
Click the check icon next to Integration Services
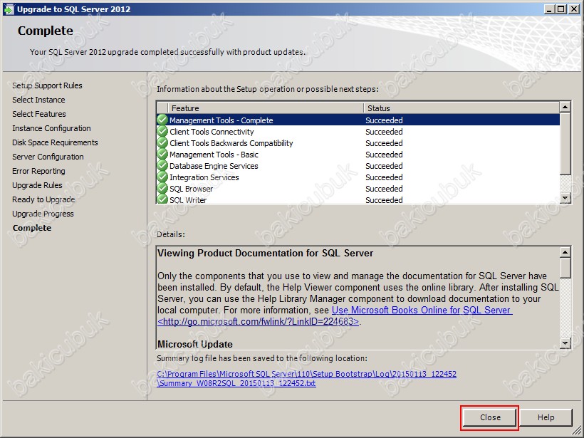tap(162, 177)
